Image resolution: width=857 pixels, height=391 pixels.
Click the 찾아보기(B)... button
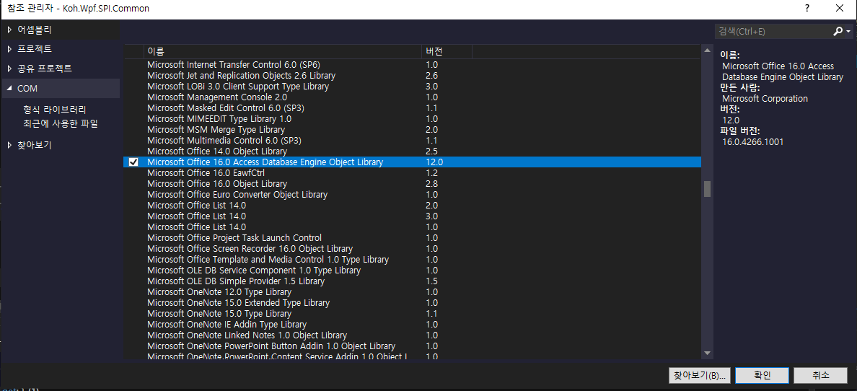click(700, 375)
